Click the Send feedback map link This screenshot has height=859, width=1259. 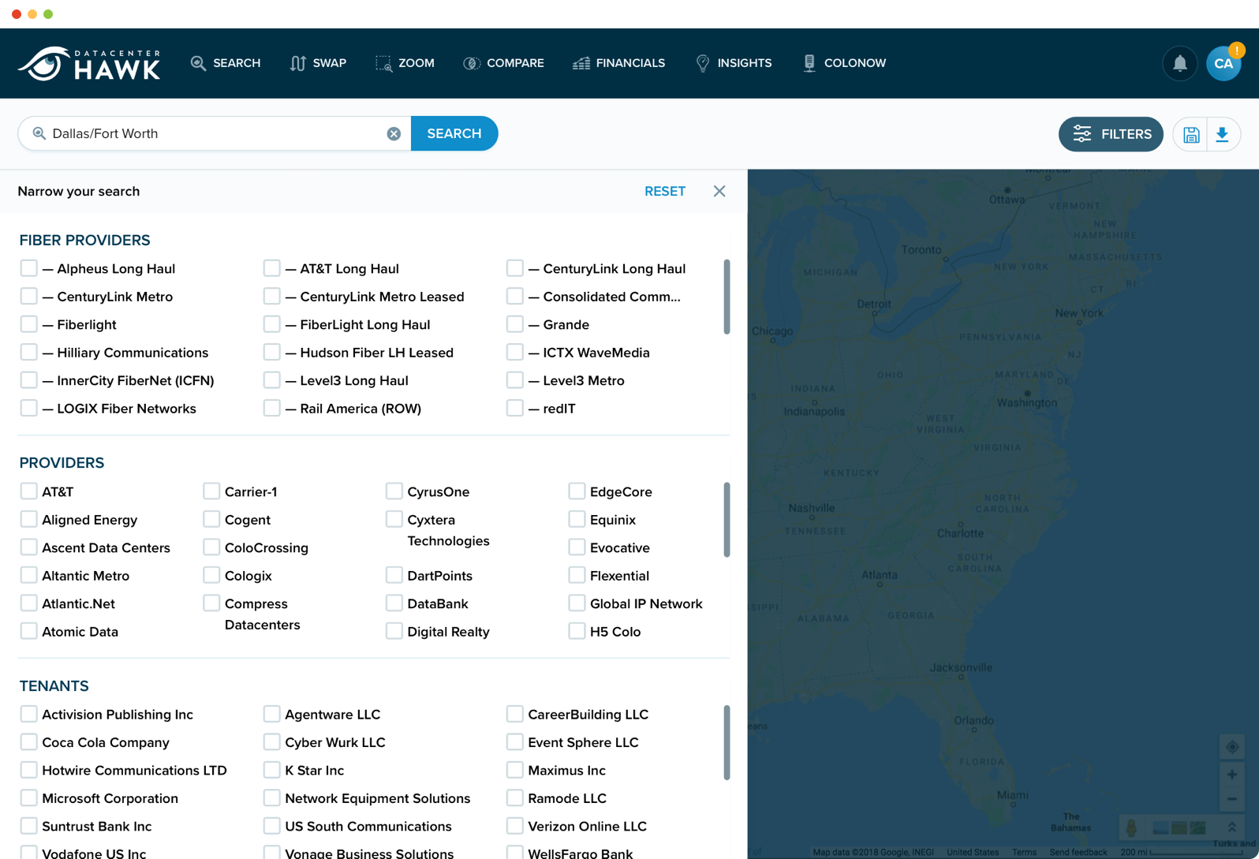click(1078, 852)
